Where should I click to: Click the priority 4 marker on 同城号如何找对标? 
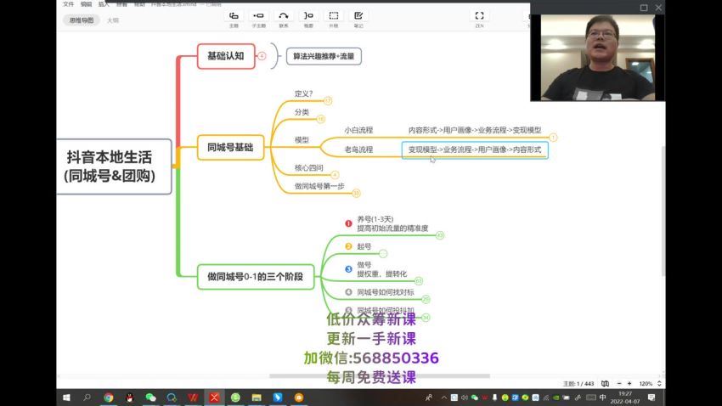pos(348,292)
